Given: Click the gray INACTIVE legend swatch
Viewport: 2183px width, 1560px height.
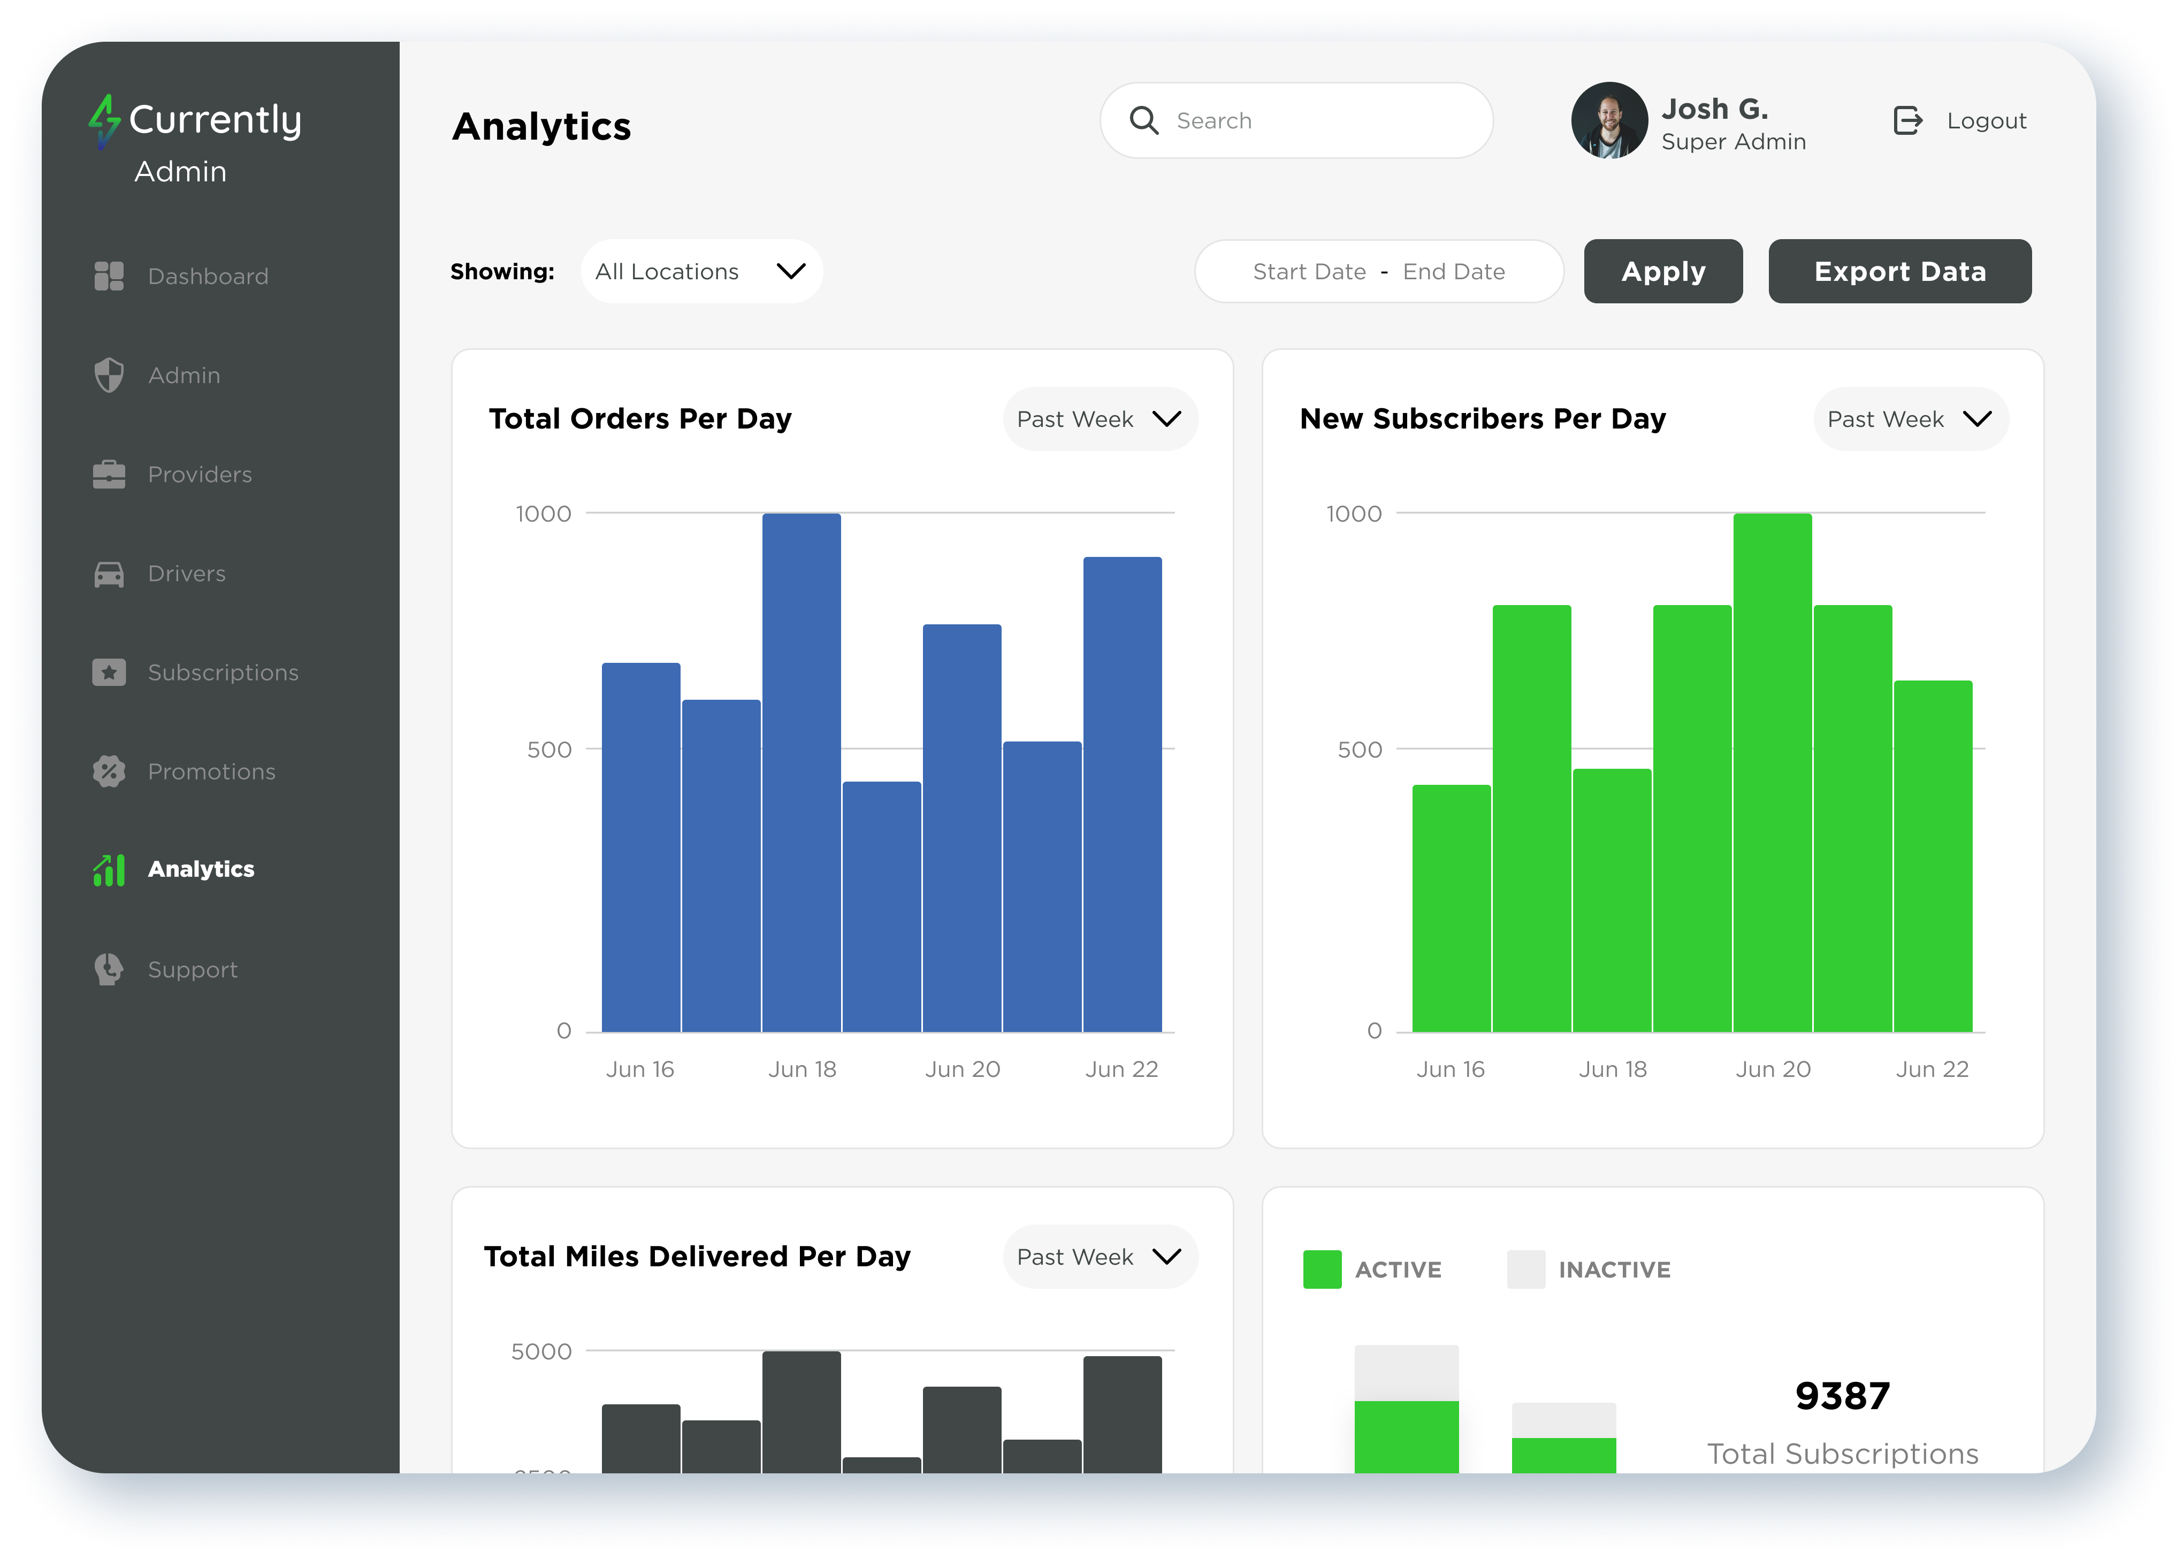Looking at the screenshot, I should (x=1526, y=1269).
